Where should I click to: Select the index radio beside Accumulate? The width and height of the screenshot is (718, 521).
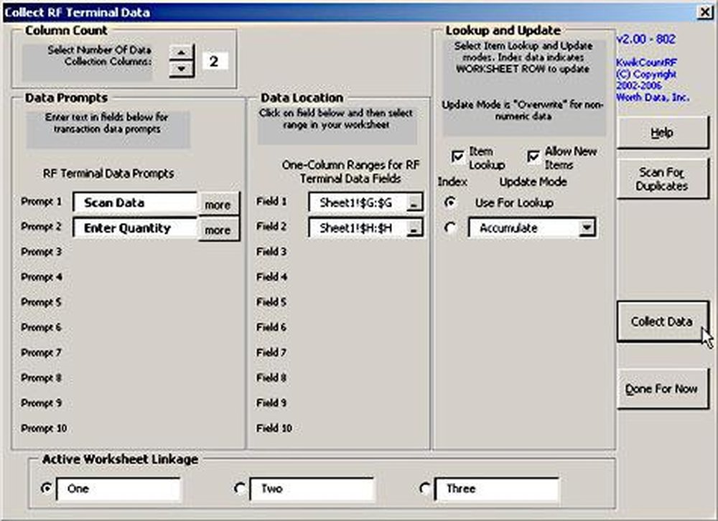[x=451, y=227]
